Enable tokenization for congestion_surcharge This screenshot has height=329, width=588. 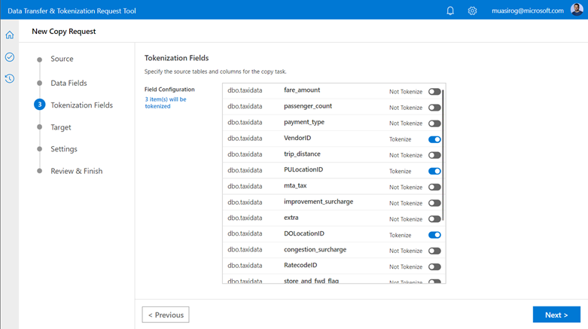pyautogui.click(x=434, y=251)
